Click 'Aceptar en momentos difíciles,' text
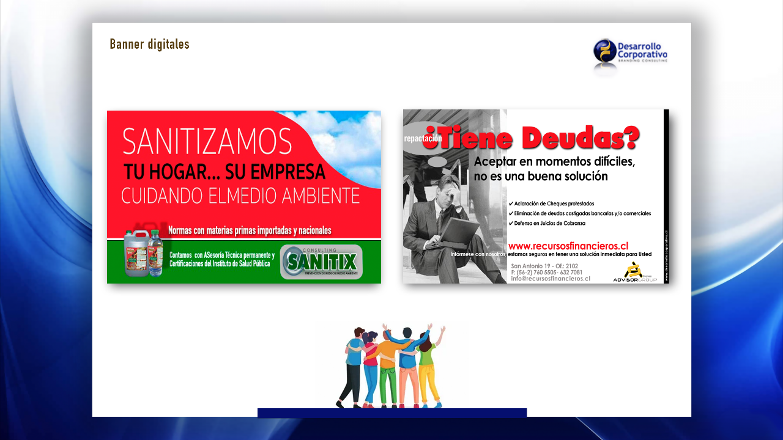Screen dimensions: 783x440 click(x=555, y=162)
